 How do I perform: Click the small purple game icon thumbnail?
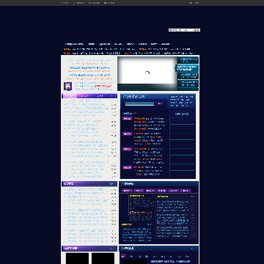(x=67, y=86)
